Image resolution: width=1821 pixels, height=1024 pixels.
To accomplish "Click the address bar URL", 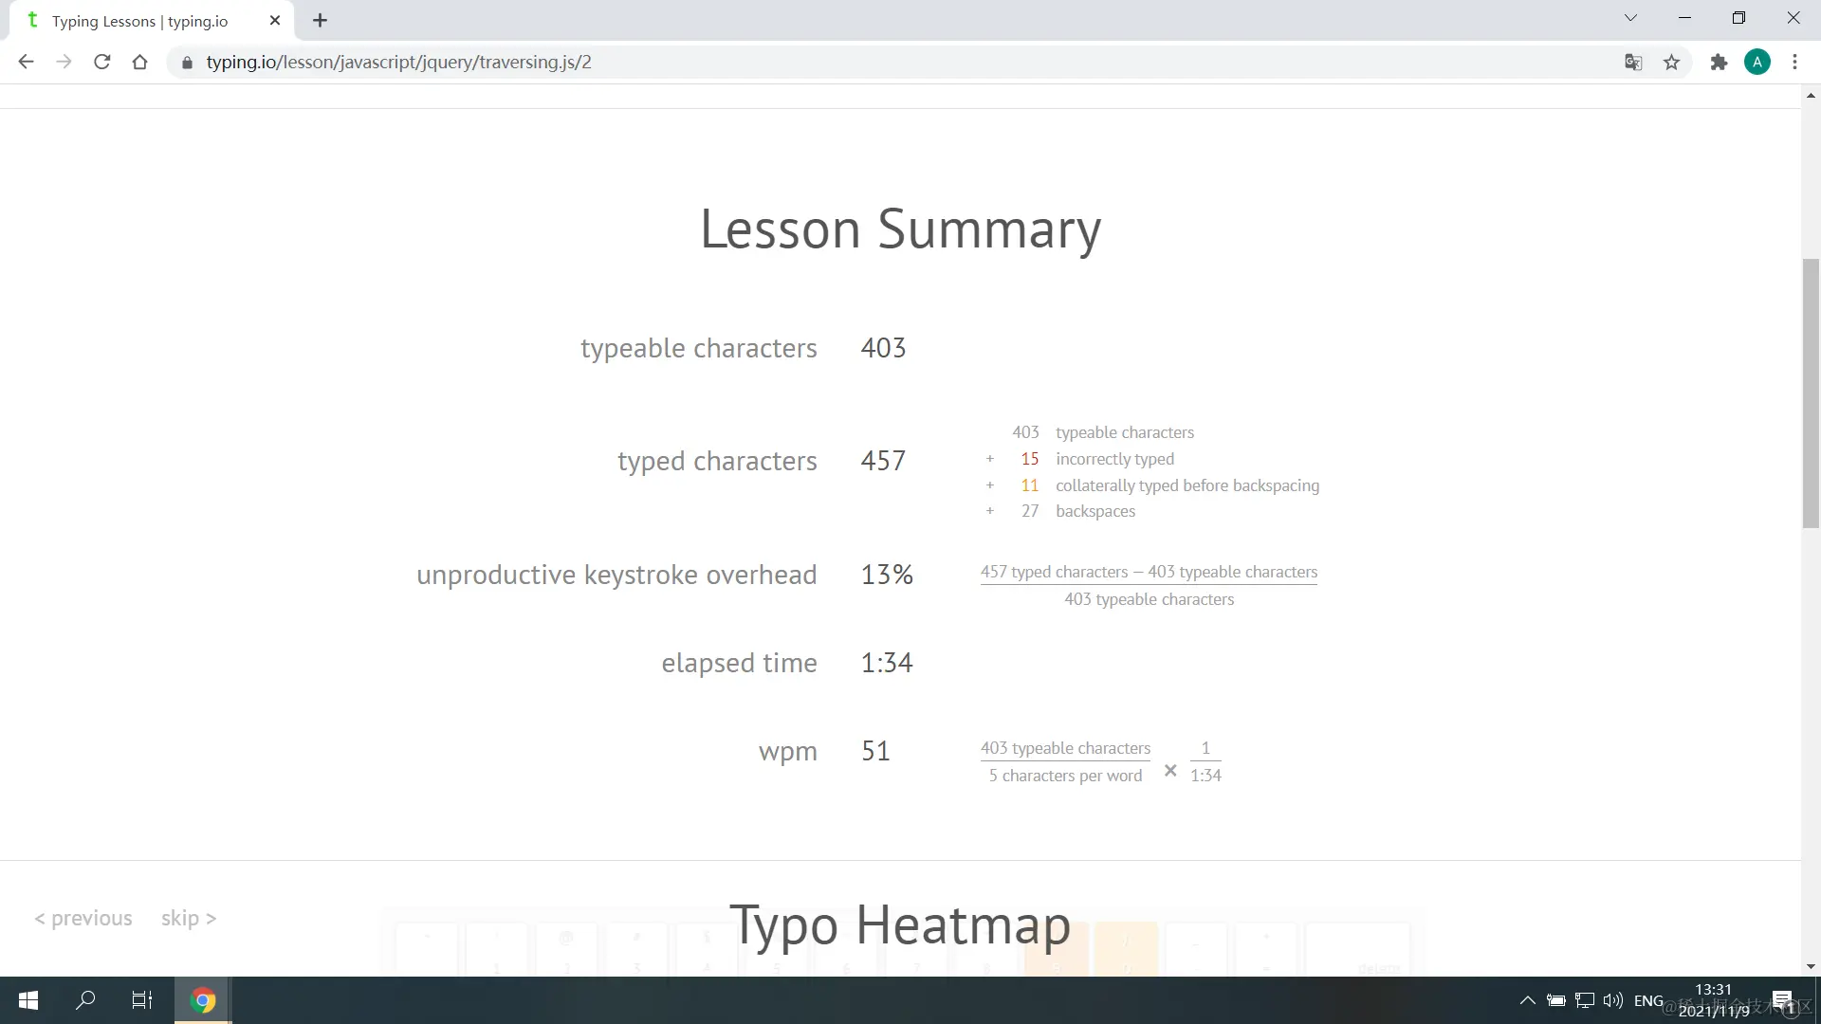I will tap(398, 62).
